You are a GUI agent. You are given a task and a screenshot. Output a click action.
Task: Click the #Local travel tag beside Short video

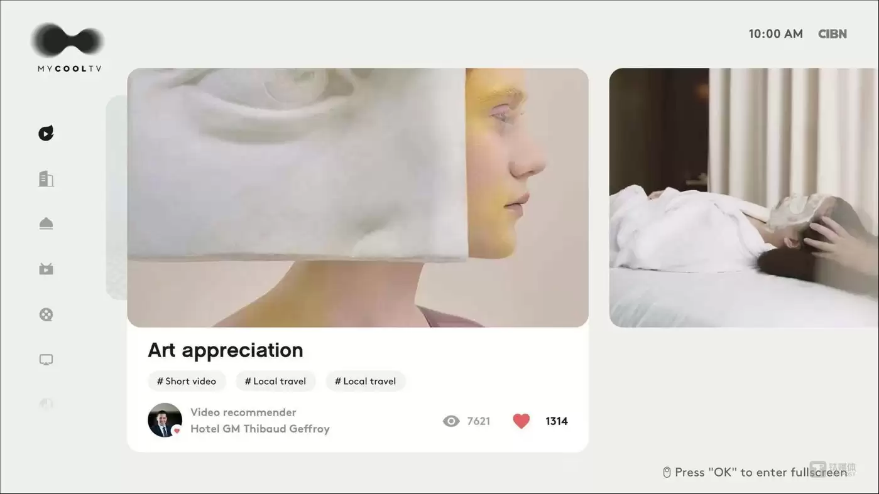coord(275,381)
